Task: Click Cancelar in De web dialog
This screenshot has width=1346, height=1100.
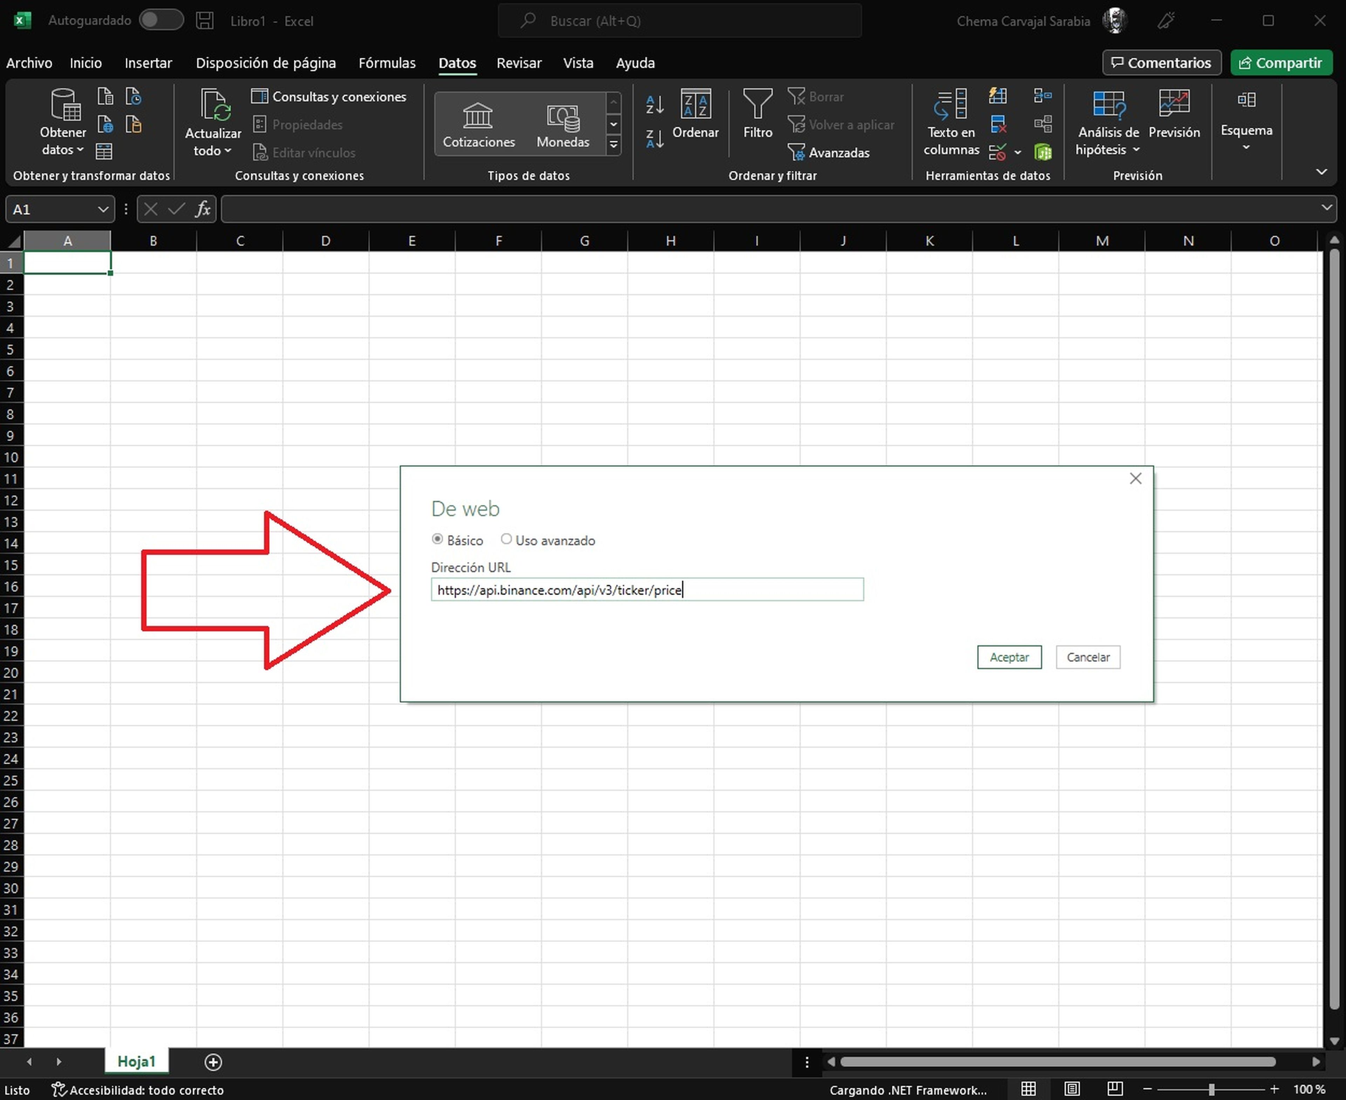Action: pos(1087,657)
